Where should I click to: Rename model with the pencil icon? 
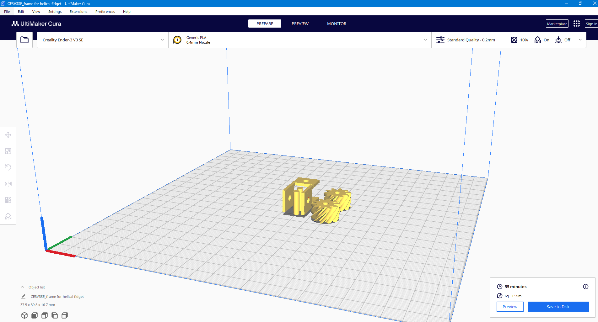pyautogui.click(x=23, y=296)
